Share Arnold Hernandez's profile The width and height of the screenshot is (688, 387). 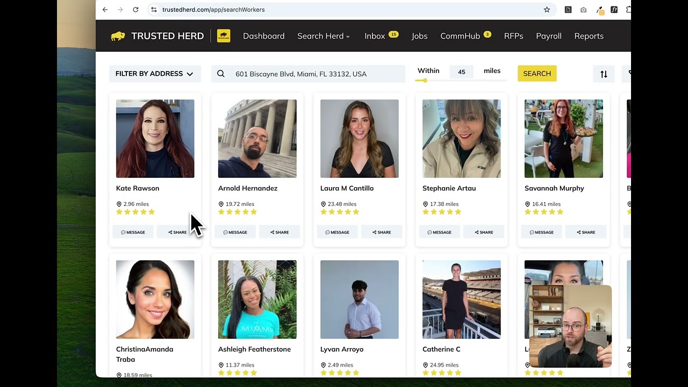pos(279,232)
